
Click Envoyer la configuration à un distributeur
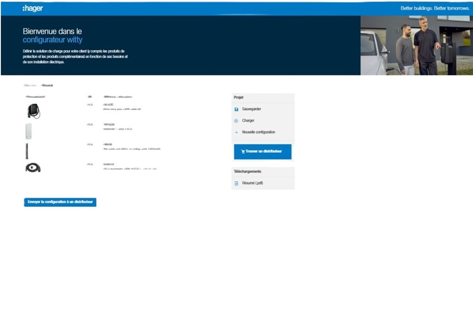click(61, 202)
